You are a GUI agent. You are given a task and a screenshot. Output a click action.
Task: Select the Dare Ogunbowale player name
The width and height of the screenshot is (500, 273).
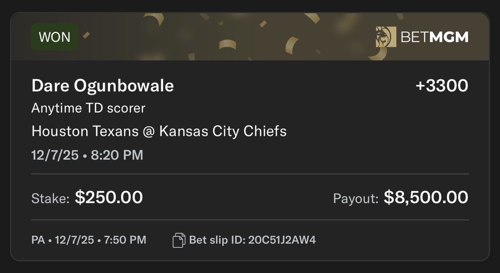[x=102, y=86]
